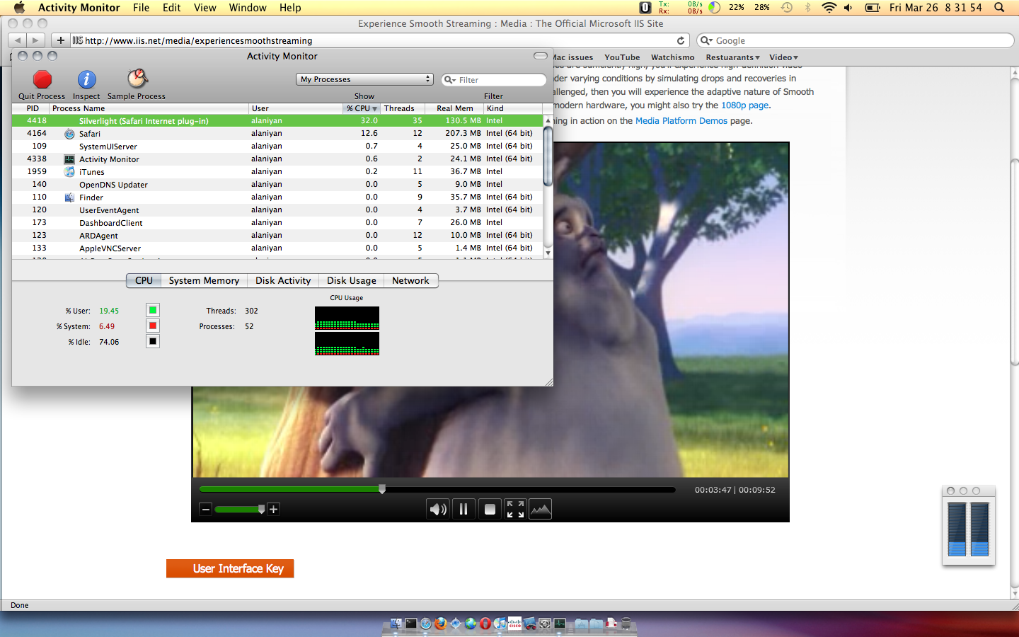Viewport: 1019px width, 637px height.
Task: Click the video seek bar handle
Action: tap(382, 489)
